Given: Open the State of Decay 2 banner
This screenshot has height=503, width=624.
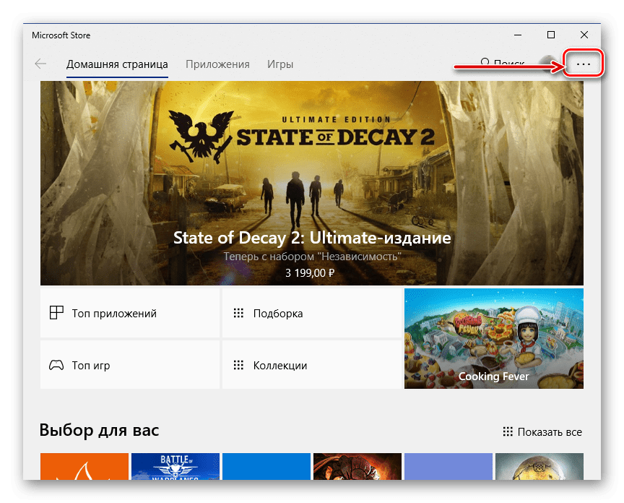Looking at the screenshot, I should point(311,184).
